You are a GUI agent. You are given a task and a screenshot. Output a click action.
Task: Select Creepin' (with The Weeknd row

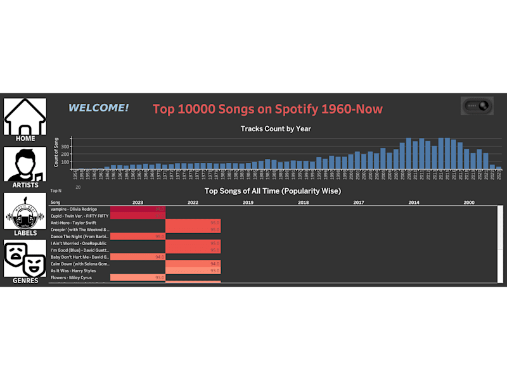pos(80,230)
